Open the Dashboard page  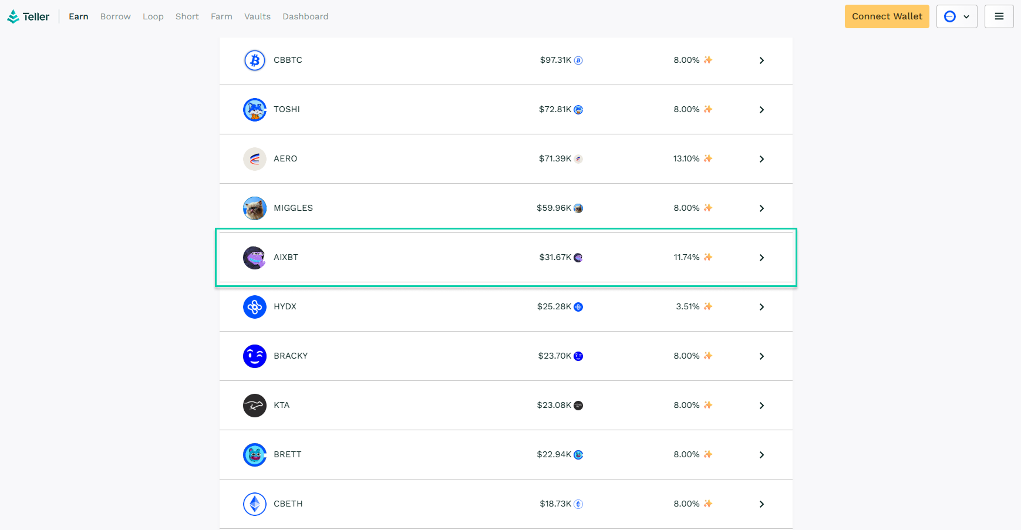tap(305, 16)
